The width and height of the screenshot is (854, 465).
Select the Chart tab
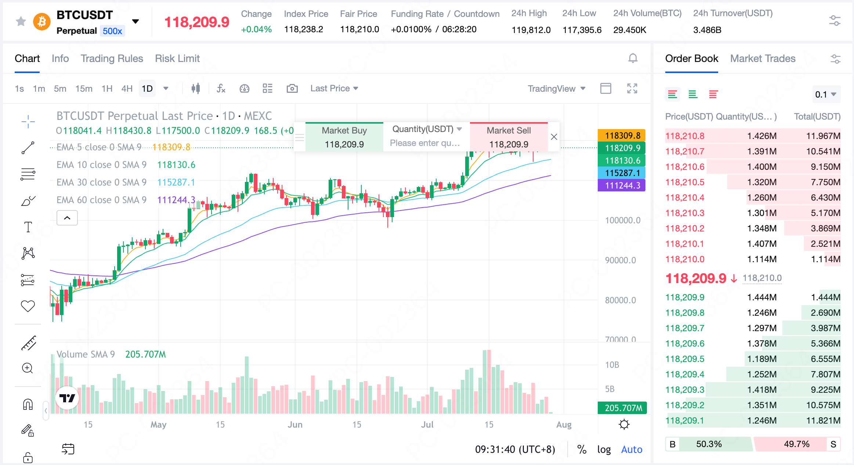(27, 59)
